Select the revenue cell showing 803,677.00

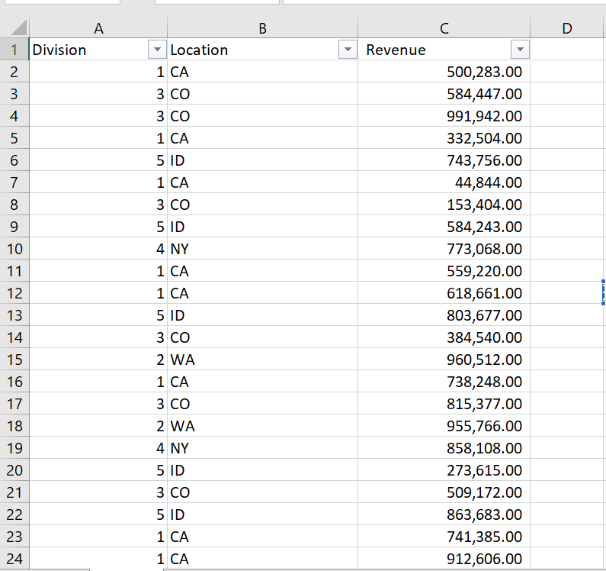[484, 315]
